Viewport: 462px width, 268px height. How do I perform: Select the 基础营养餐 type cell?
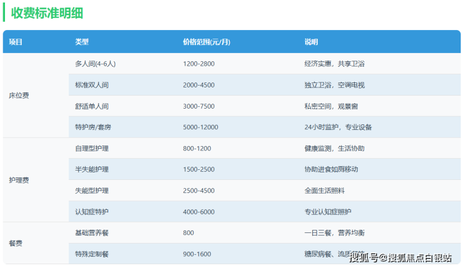[92, 232]
